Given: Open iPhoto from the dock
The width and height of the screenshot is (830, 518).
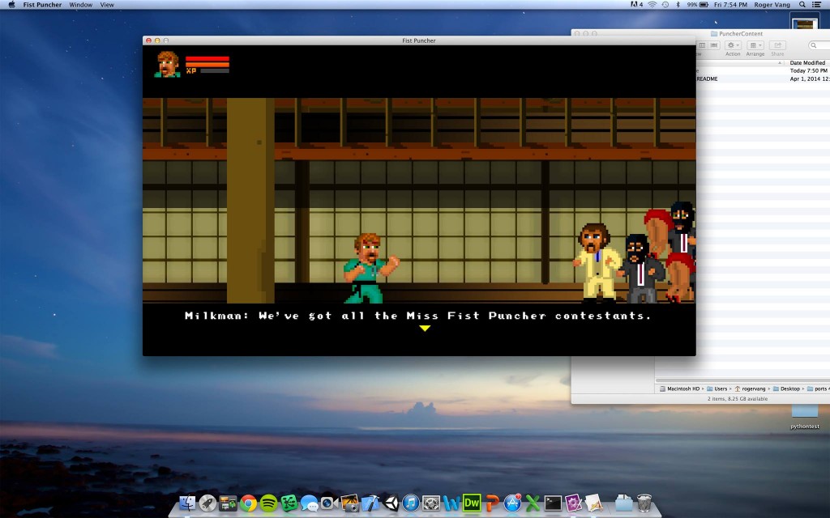Looking at the screenshot, I should coord(350,503).
